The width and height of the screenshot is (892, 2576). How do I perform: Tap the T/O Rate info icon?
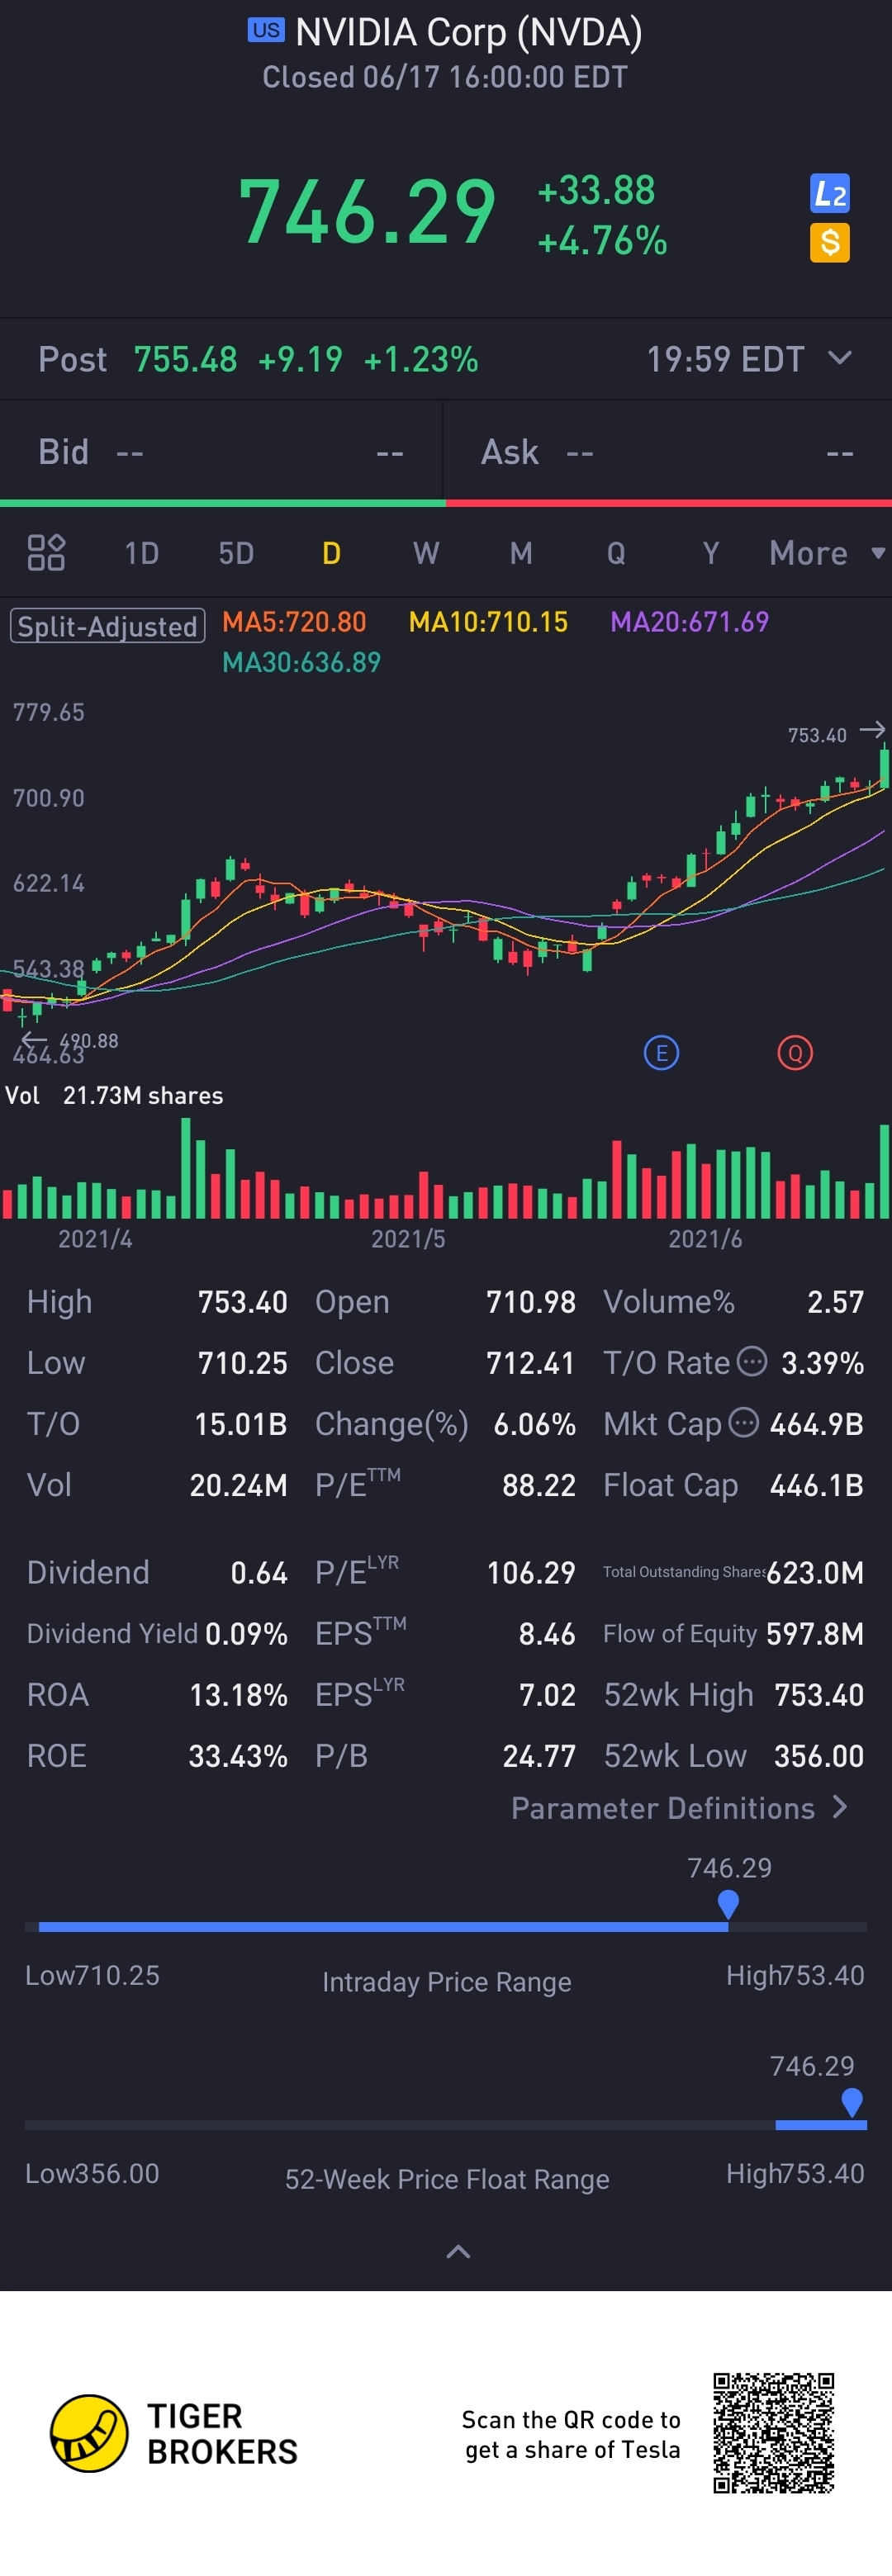click(x=752, y=1361)
